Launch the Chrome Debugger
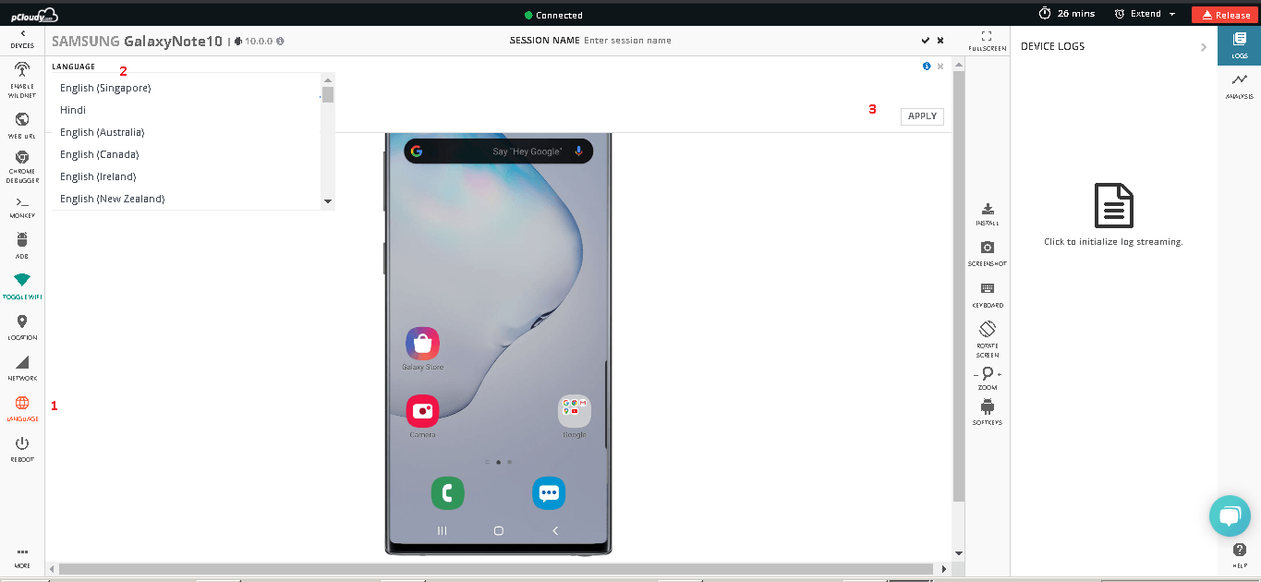1261x582 pixels. coord(22,167)
